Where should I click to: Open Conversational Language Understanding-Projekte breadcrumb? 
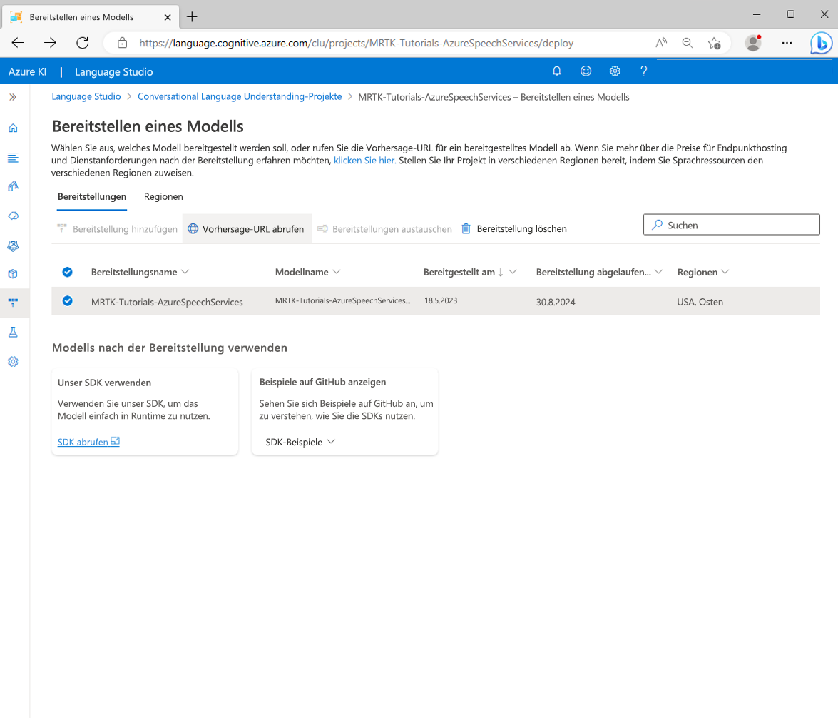point(240,97)
